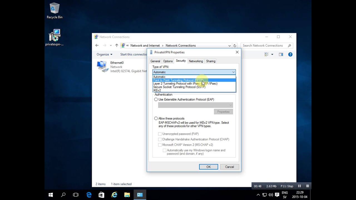Image resolution: width=356 pixels, height=200 pixels.
Task: Expand the address bar history dropdown
Action: tap(229, 46)
